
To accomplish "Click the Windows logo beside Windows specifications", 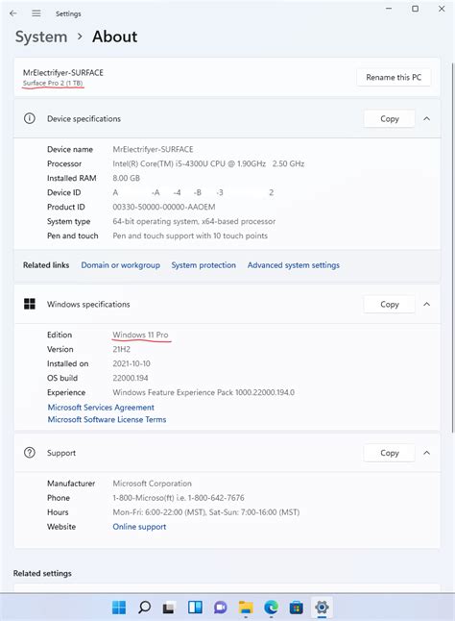I will click(x=30, y=304).
